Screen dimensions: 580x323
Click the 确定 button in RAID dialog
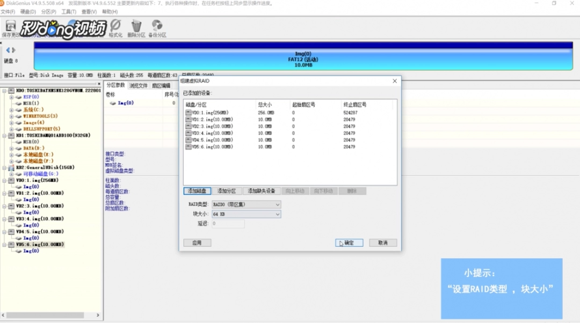coord(349,243)
